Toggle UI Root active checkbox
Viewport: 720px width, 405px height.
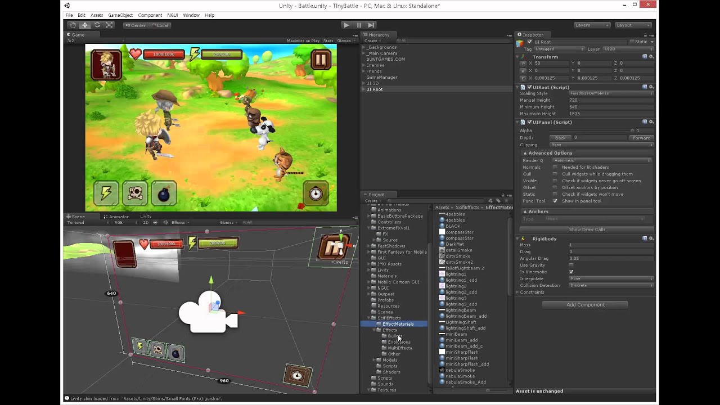pyautogui.click(x=529, y=42)
